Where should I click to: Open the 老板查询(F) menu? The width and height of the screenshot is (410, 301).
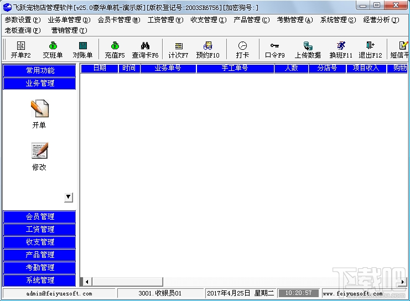click(x=23, y=30)
